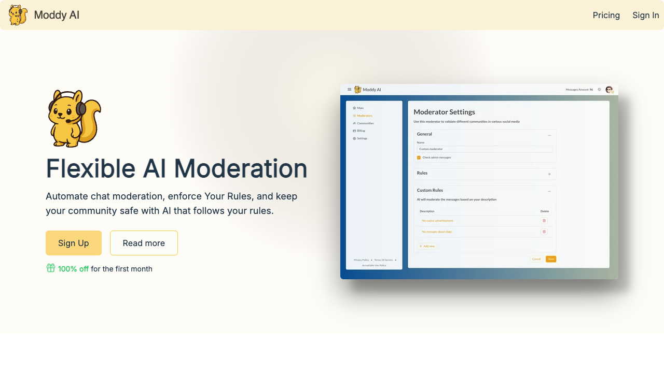664x373 pixels.
Task: Click the Read more button
Action: coord(144,243)
